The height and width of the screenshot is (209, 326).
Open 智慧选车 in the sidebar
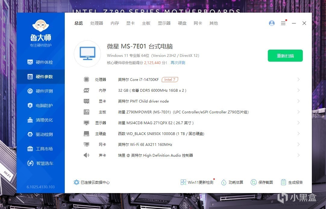point(41,163)
